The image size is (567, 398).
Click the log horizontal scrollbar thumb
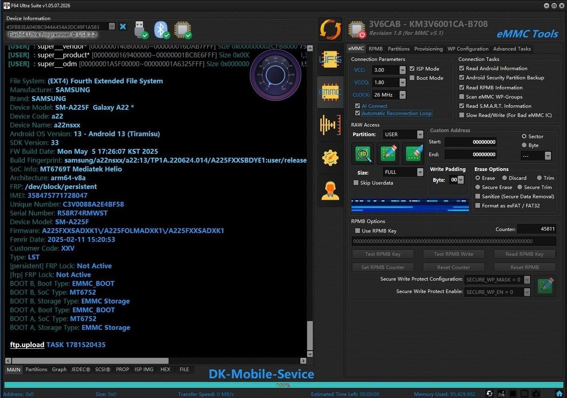(89, 361)
